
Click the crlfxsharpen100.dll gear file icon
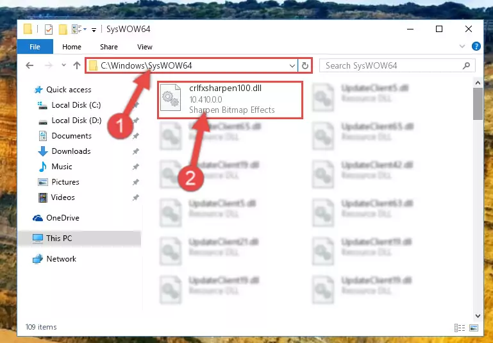tap(170, 98)
